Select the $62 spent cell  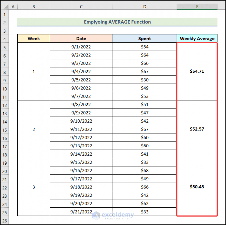click(x=144, y=204)
